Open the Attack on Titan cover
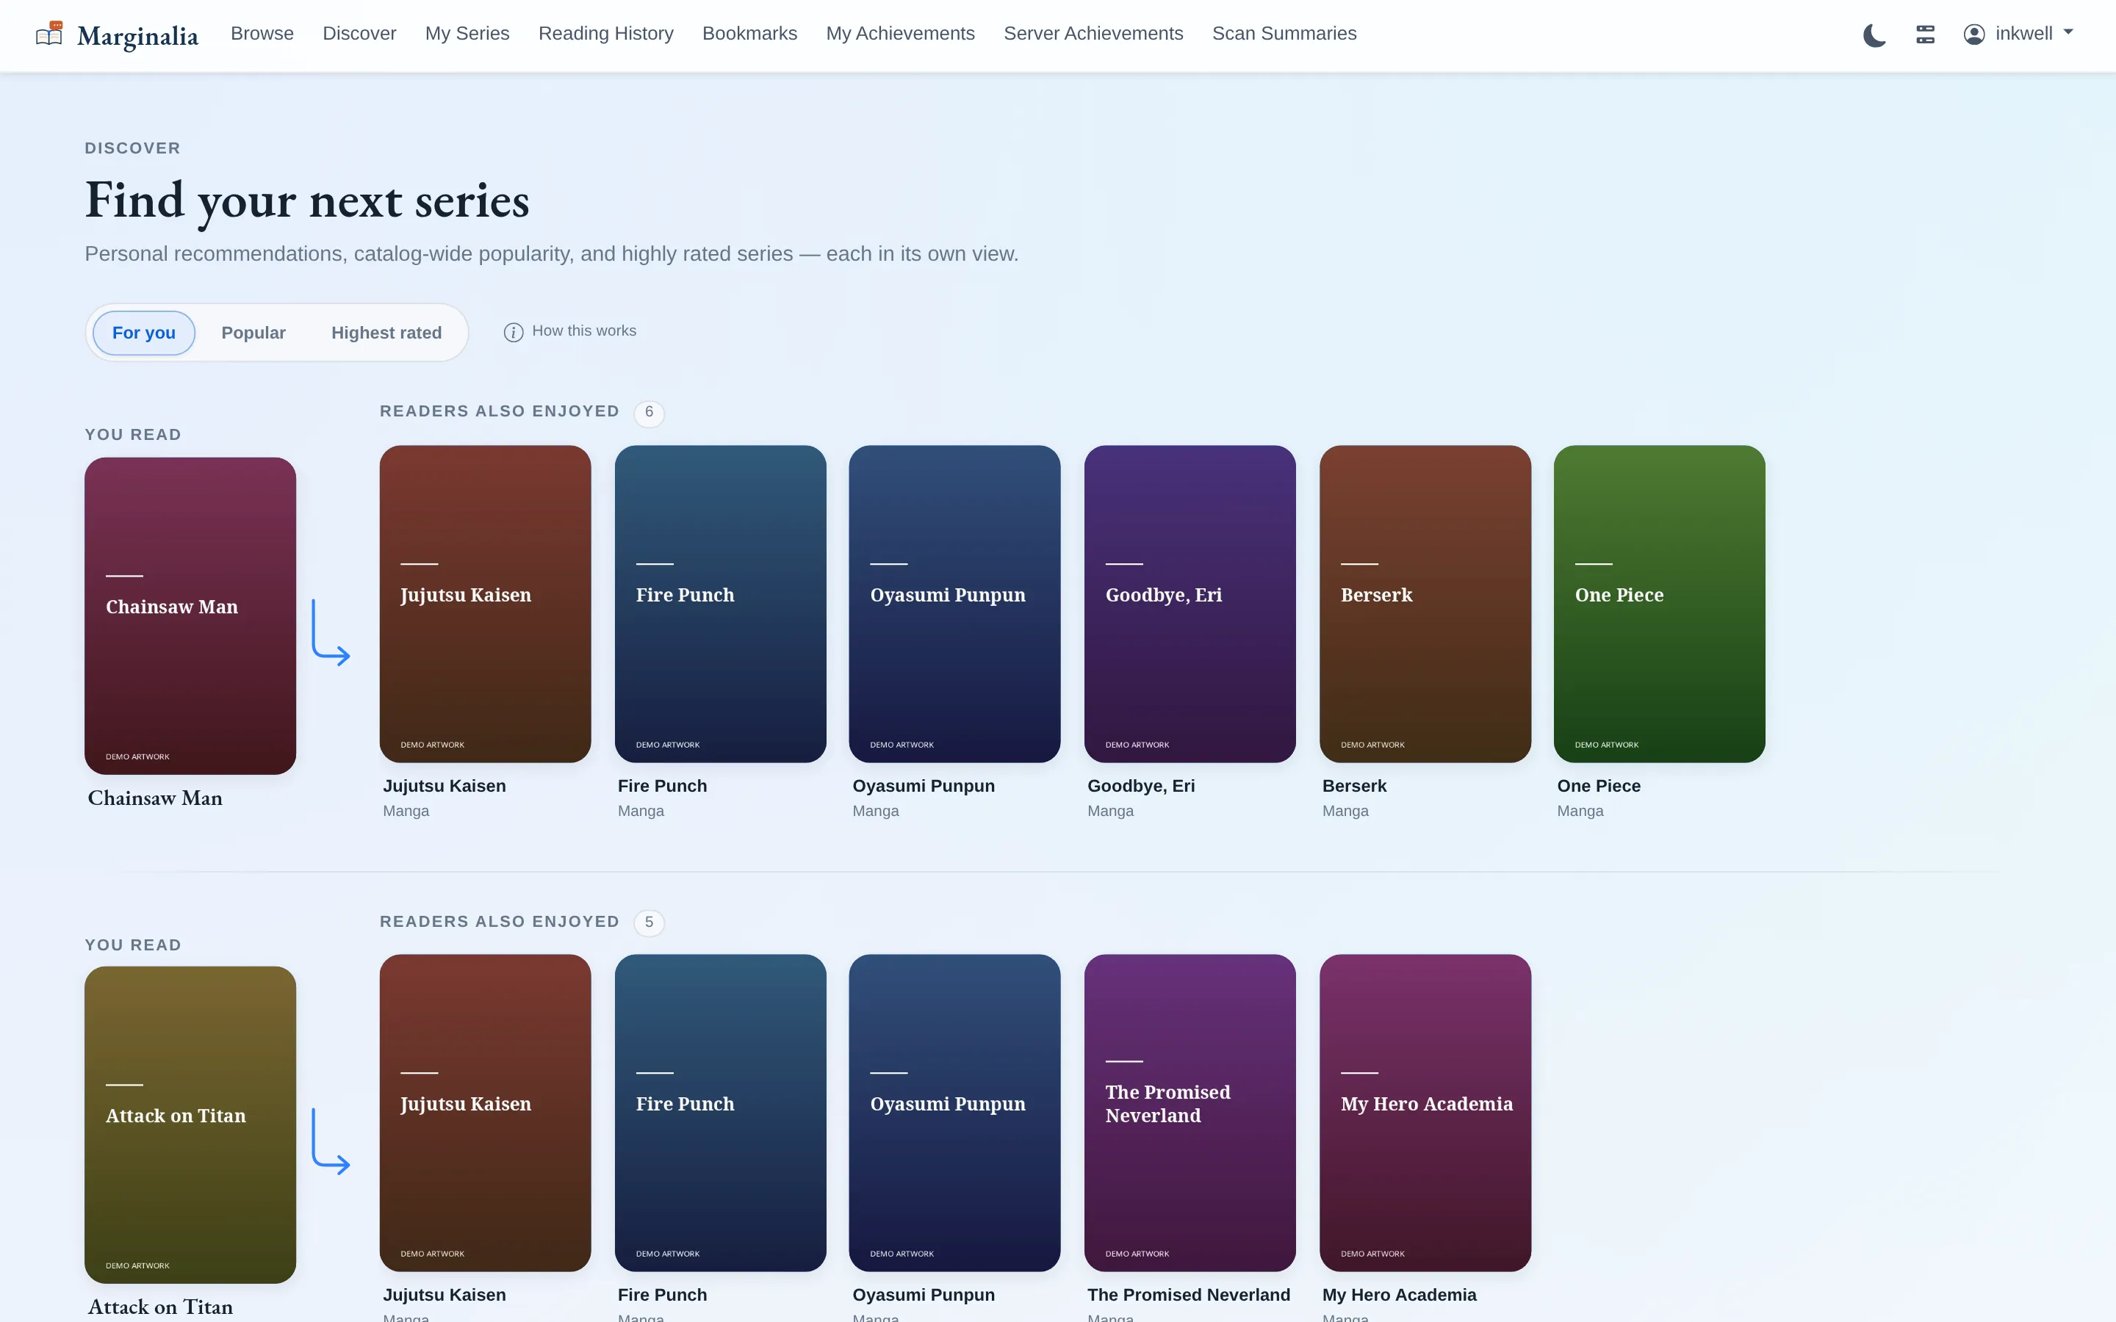The height and width of the screenshot is (1322, 2116). 190,1124
